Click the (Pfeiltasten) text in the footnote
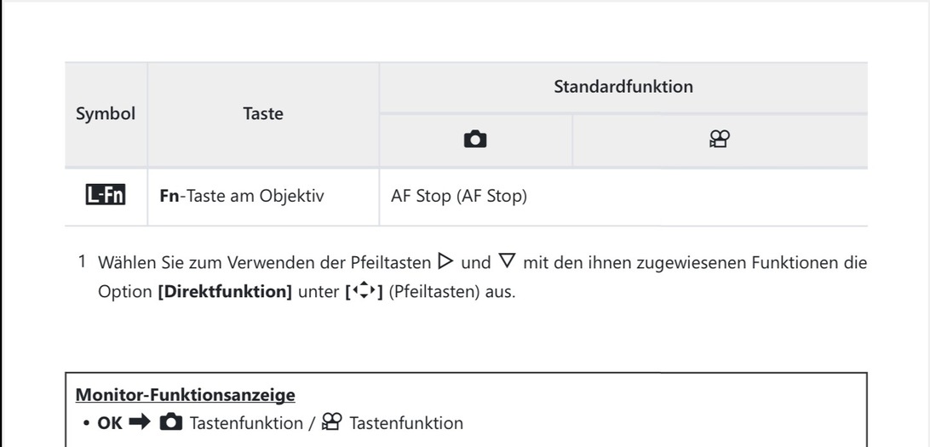The width and height of the screenshot is (930, 447). tap(428, 292)
